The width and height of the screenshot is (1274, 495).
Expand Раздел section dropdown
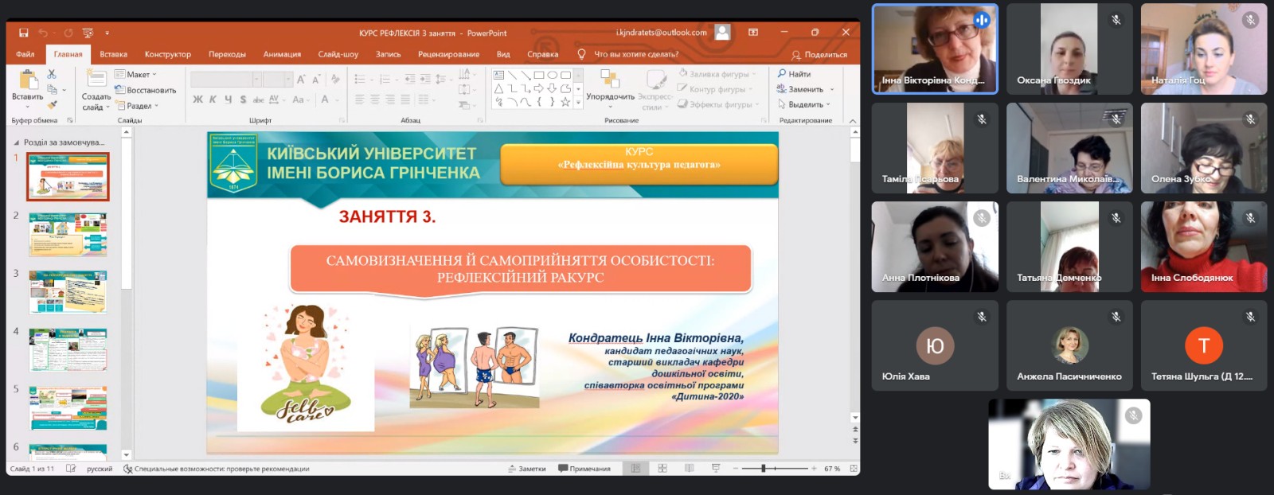click(137, 105)
